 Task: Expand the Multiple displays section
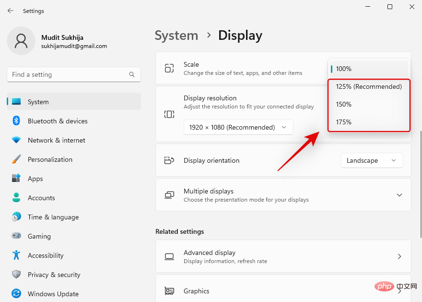(399, 195)
